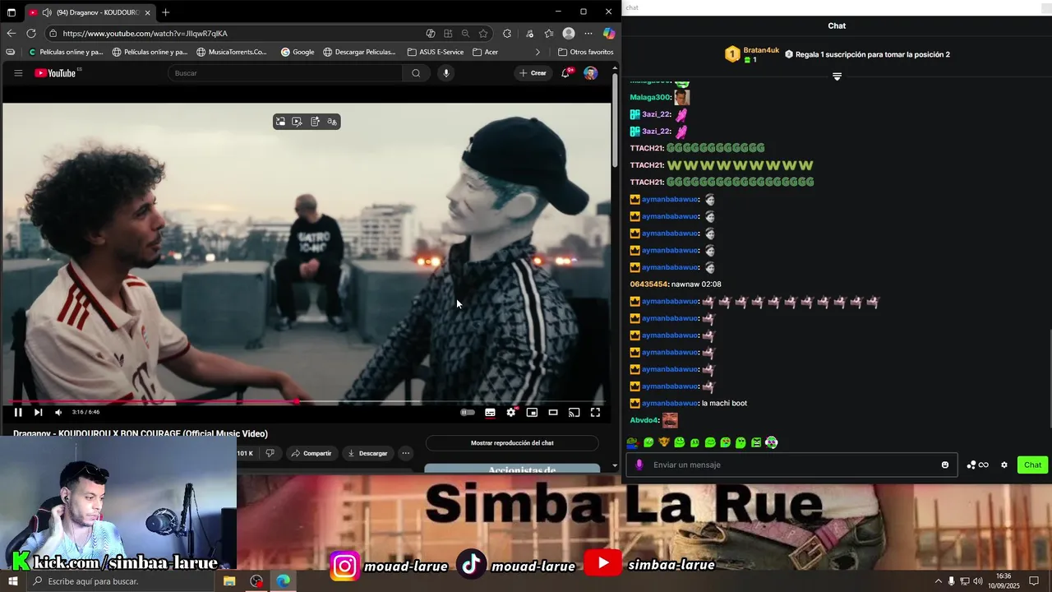1052x592 pixels.
Task: Open the Otros favoritos folder
Action: (x=585, y=52)
